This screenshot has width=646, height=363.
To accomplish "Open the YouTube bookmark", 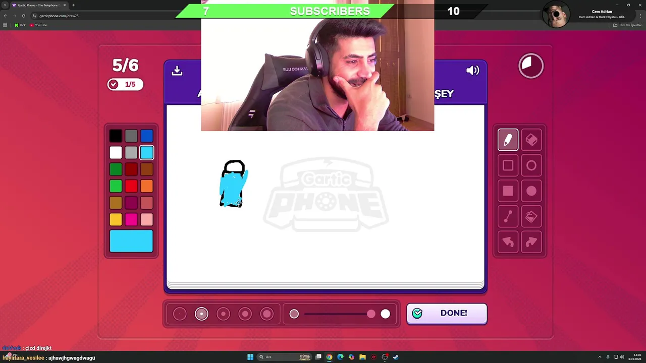I will pos(38,25).
